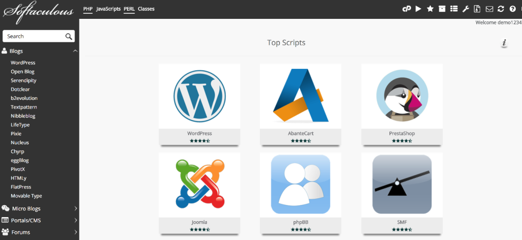Select the PrestaShop logo card

click(402, 96)
